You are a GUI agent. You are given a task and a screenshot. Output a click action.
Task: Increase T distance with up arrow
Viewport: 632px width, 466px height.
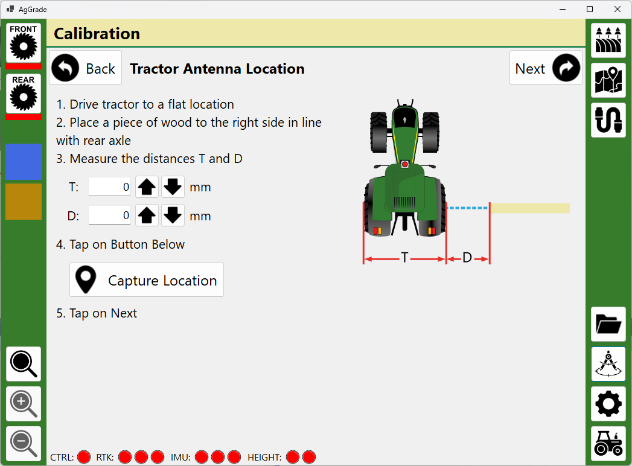147,187
